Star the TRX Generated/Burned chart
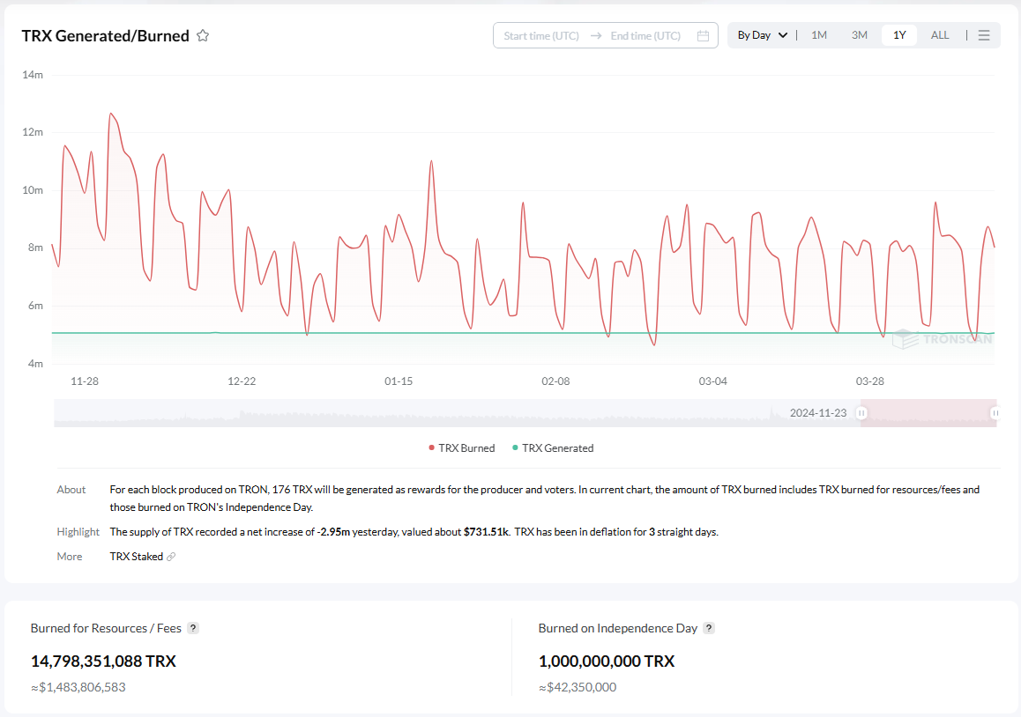The width and height of the screenshot is (1021, 717). click(x=203, y=36)
